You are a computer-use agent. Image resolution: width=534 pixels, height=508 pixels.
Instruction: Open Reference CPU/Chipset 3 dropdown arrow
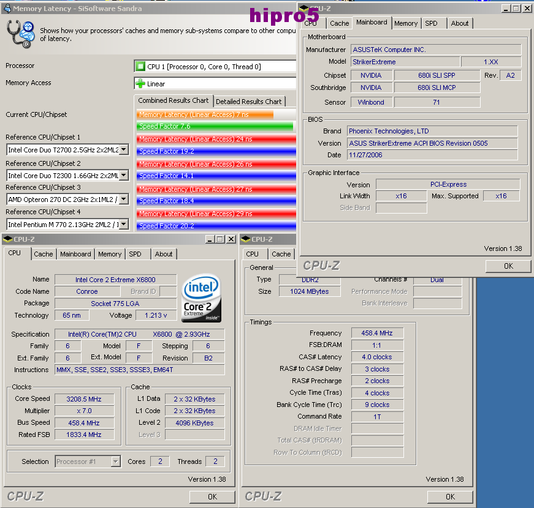(124, 200)
